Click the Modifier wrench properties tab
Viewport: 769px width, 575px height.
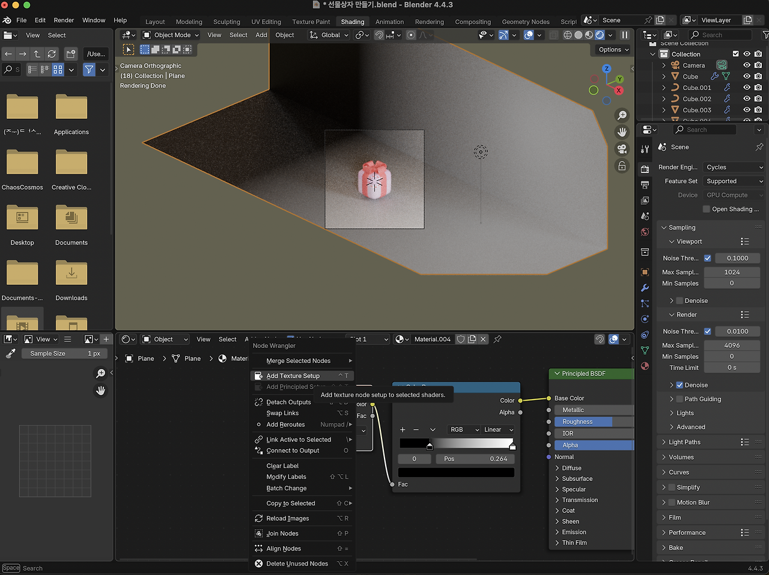(645, 288)
